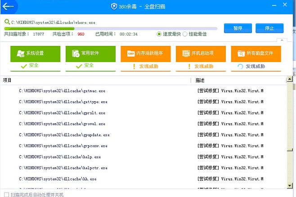Click the results list scrollbar up arrow

(289, 80)
